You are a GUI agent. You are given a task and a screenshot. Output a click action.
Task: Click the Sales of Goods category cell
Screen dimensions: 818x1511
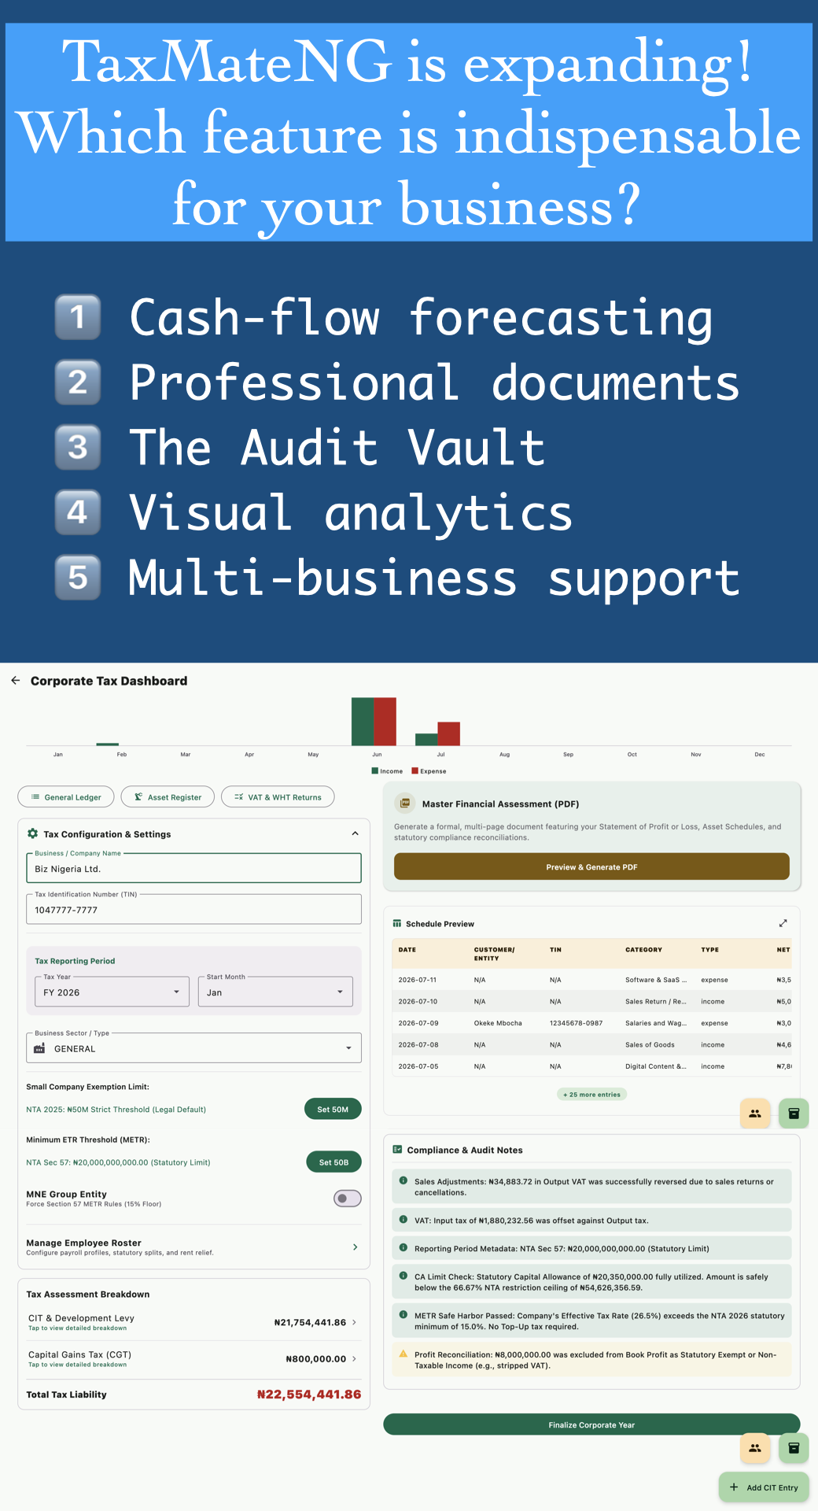click(x=650, y=1044)
